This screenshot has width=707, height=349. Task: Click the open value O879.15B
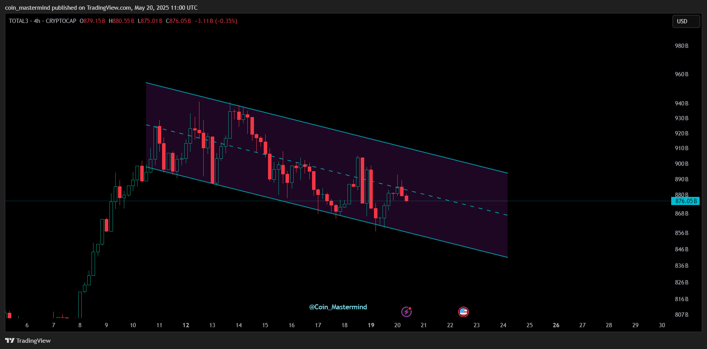click(x=93, y=21)
